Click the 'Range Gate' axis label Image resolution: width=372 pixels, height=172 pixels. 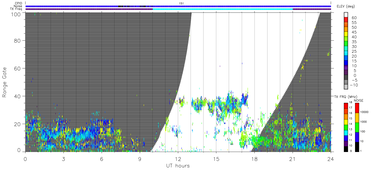pyautogui.click(x=5, y=82)
